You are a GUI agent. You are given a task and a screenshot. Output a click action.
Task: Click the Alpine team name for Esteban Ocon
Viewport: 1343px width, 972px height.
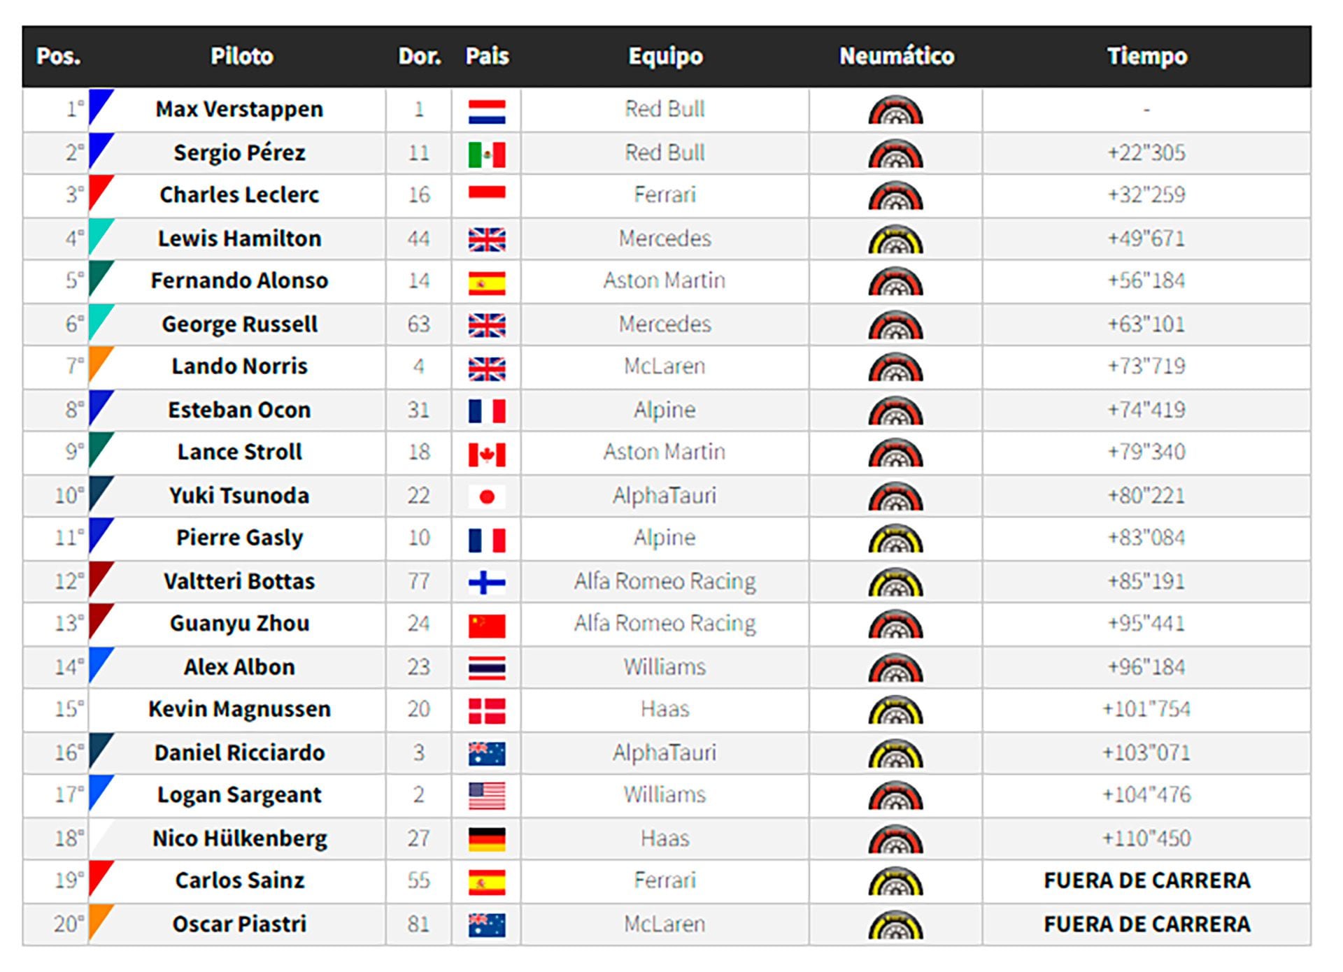click(x=665, y=410)
